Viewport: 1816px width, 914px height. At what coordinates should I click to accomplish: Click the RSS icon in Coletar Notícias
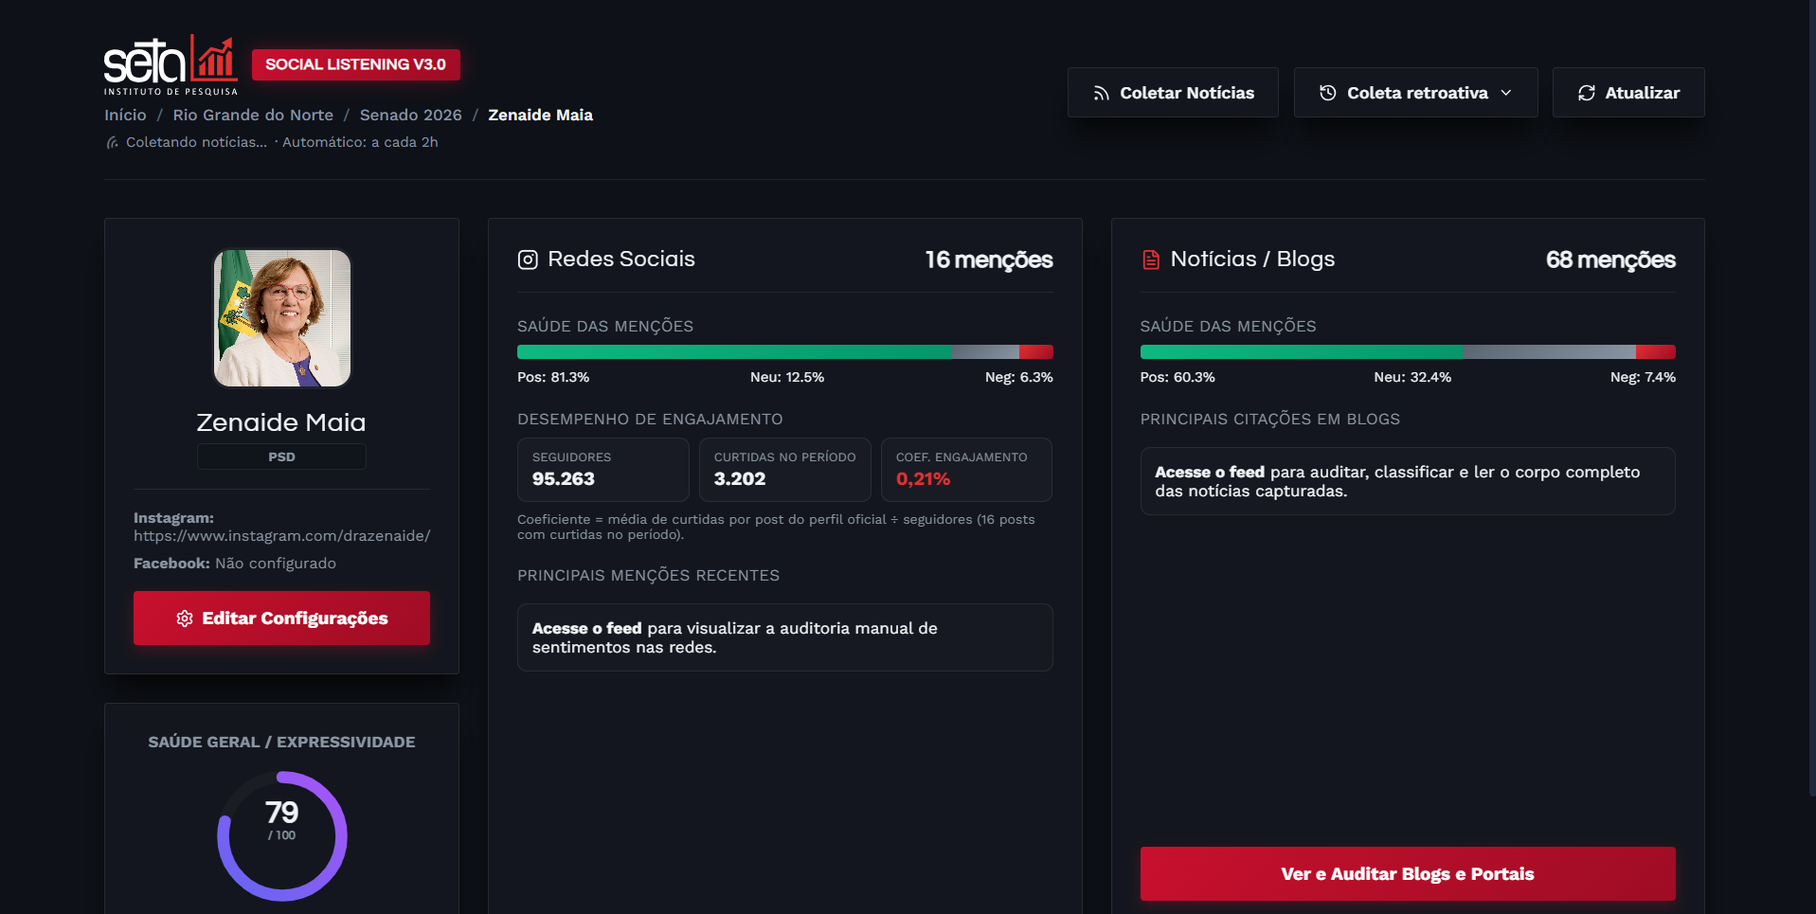click(1101, 93)
